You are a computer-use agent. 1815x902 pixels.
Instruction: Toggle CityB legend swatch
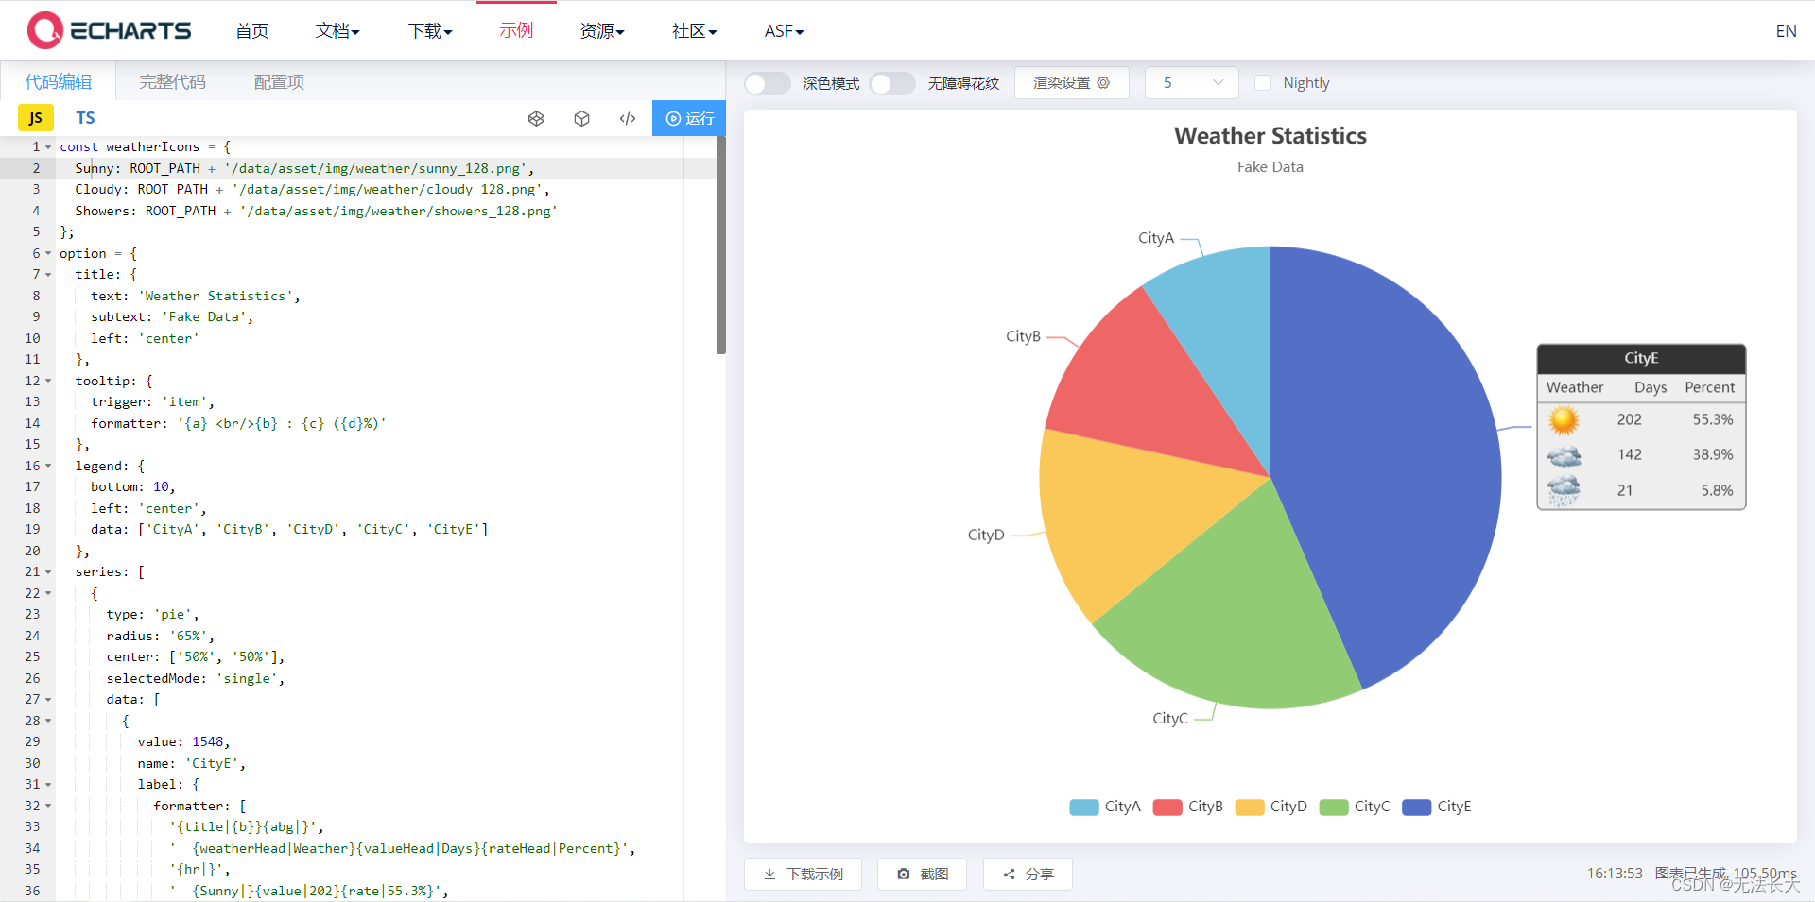click(x=1167, y=807)
